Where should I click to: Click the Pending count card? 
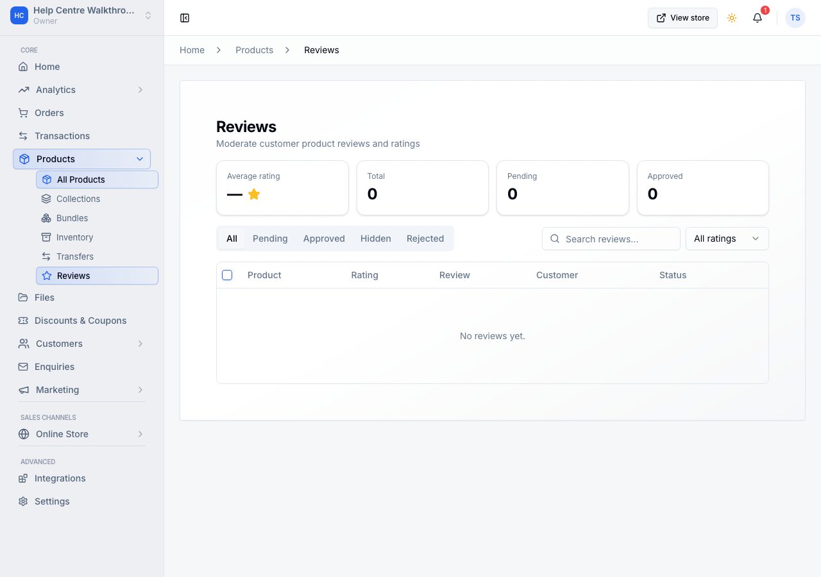(x=563, y=188)
